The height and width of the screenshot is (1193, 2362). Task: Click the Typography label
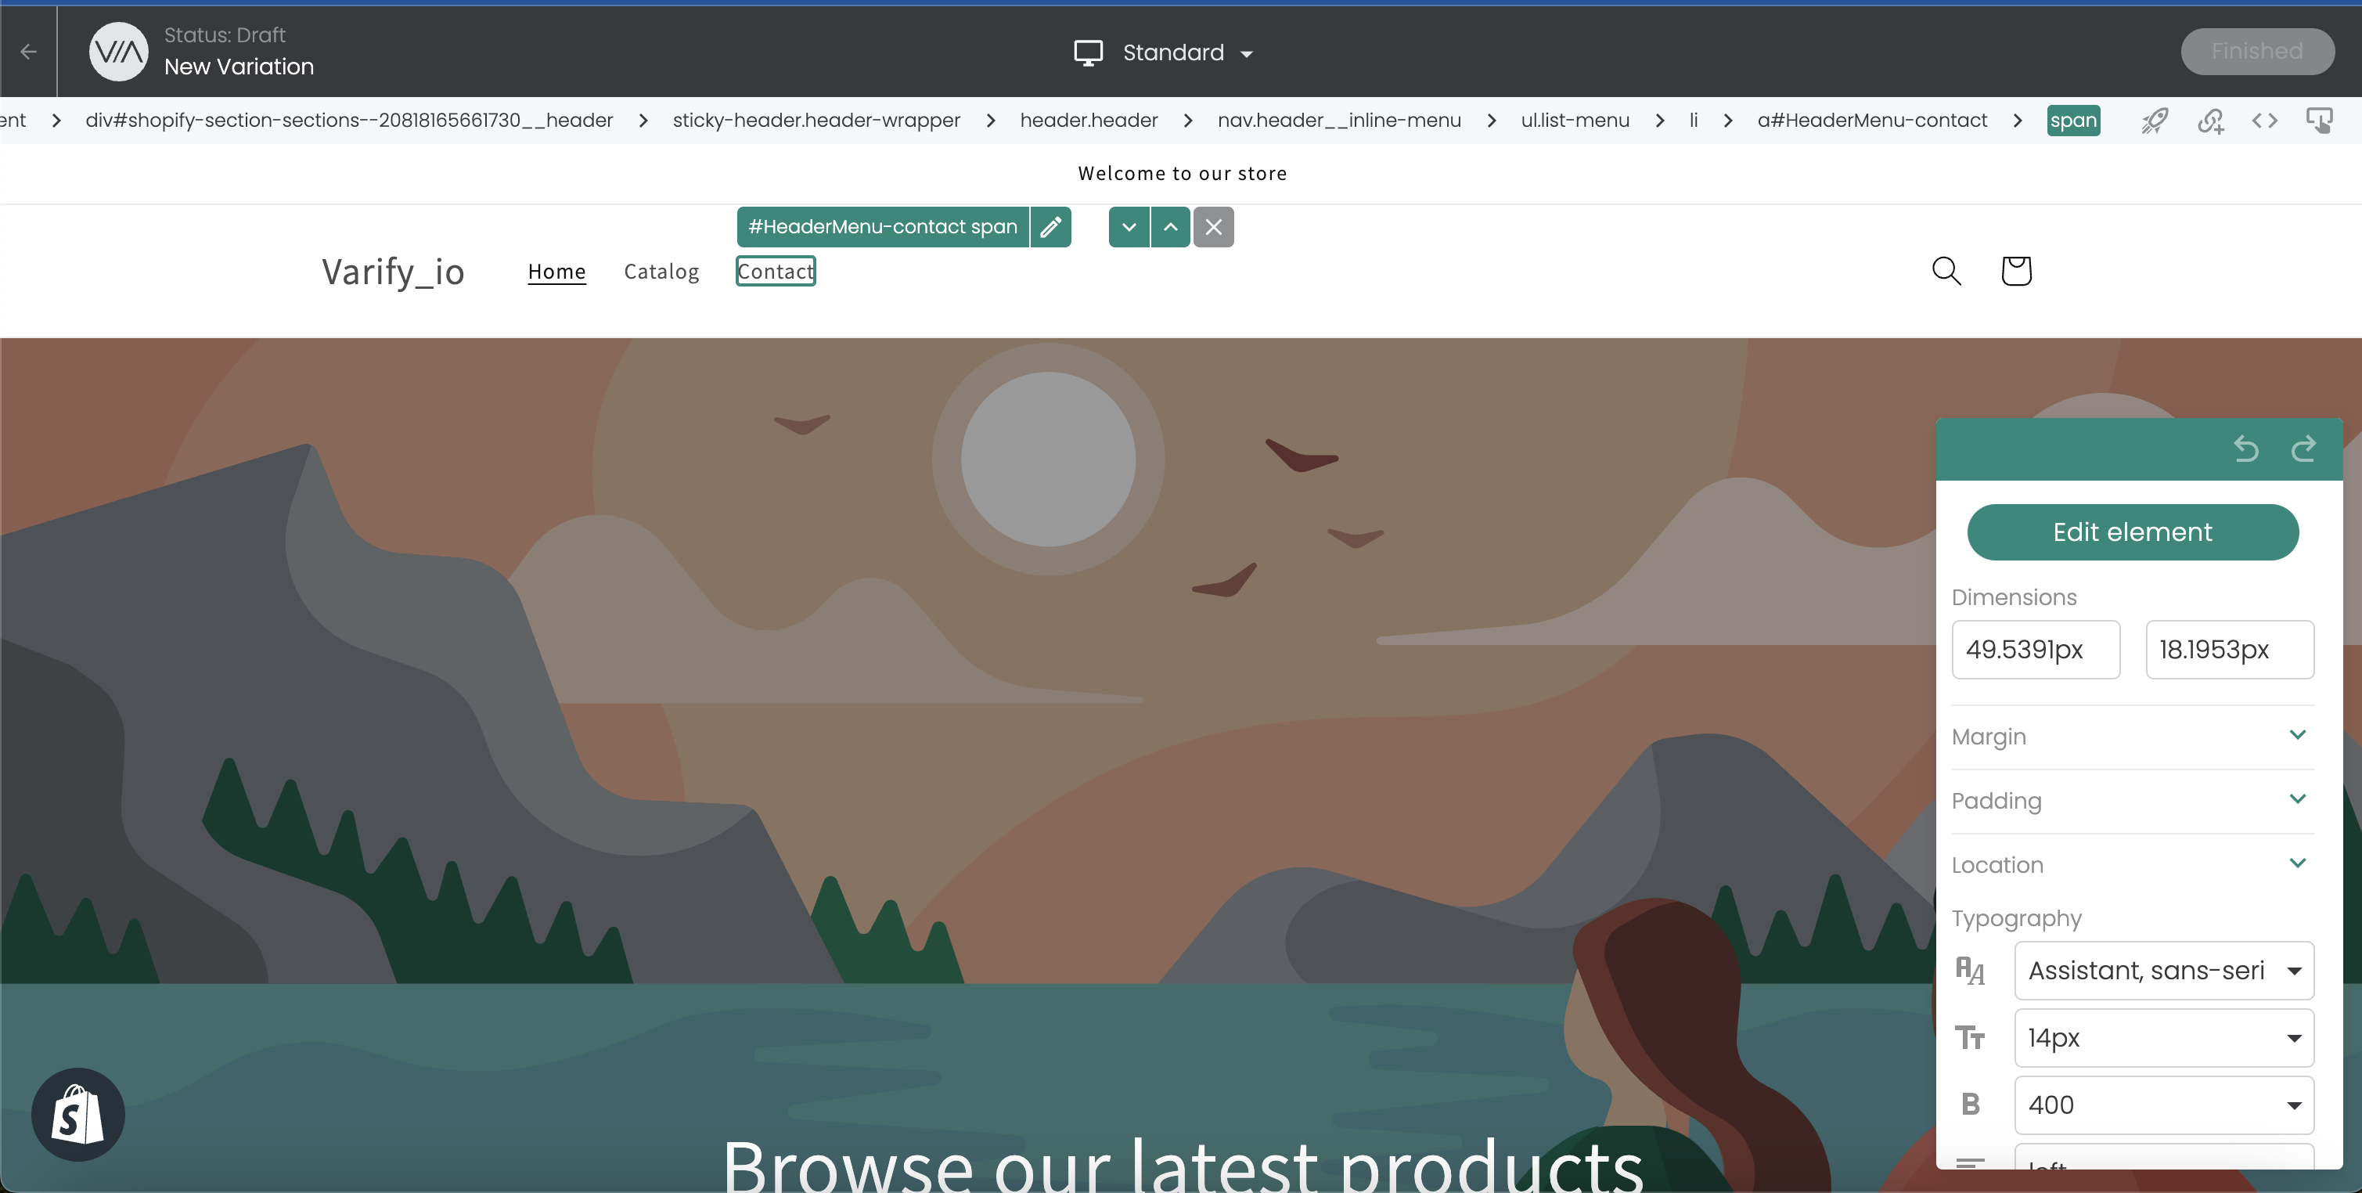click(2016, 918)
